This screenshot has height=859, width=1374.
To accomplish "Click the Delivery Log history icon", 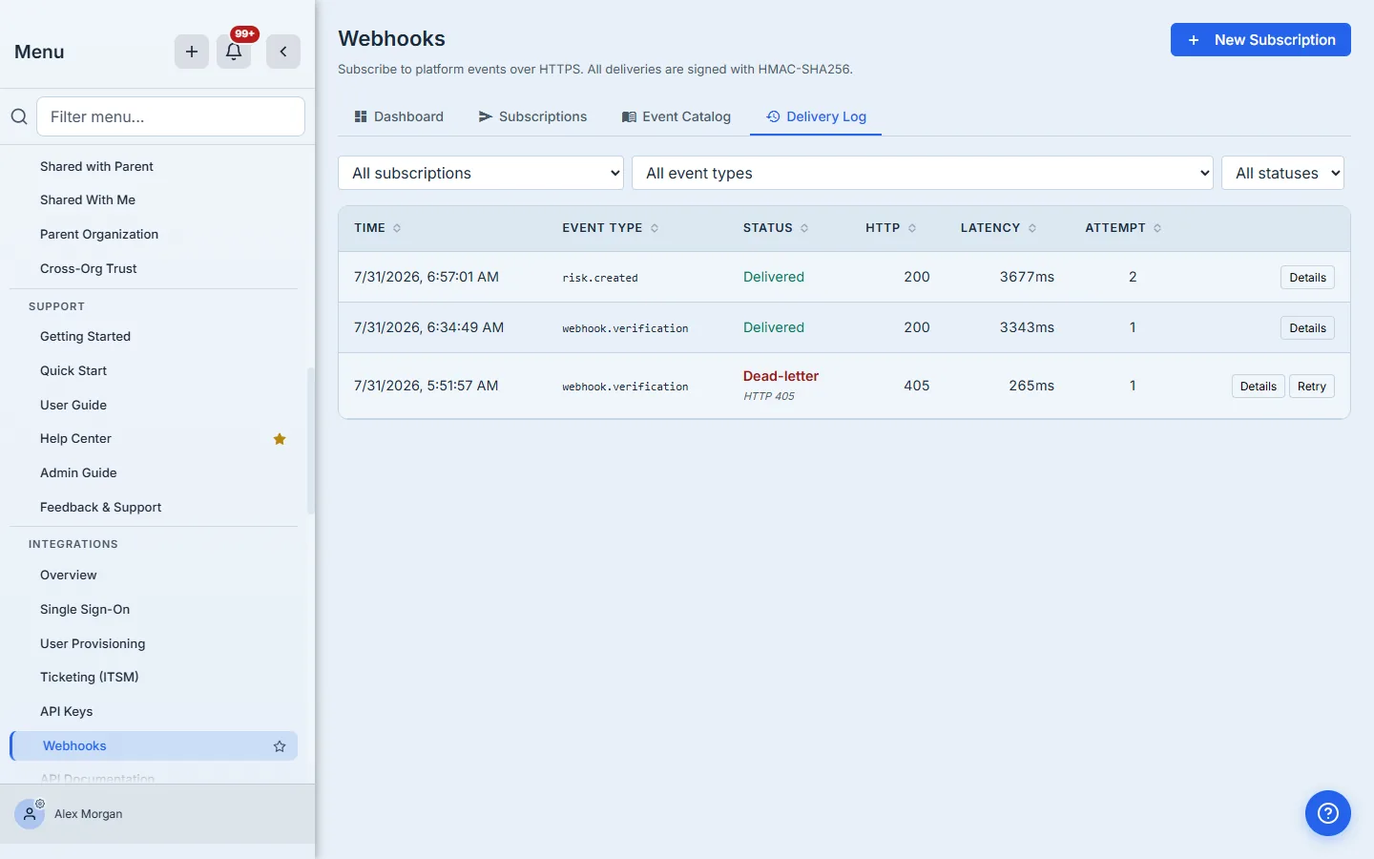I will click(x=773, y=116).
